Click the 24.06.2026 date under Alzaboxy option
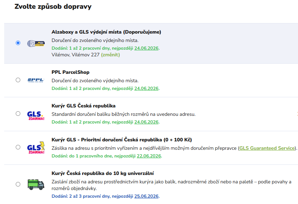Viewport: 298px width, 204px height. point(146,48)
